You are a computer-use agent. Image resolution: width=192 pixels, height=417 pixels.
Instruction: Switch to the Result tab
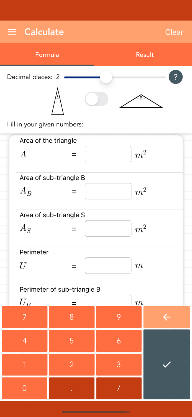(x=144, y=55)
